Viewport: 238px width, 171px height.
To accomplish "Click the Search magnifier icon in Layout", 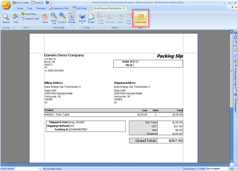I will click(6, 17).
